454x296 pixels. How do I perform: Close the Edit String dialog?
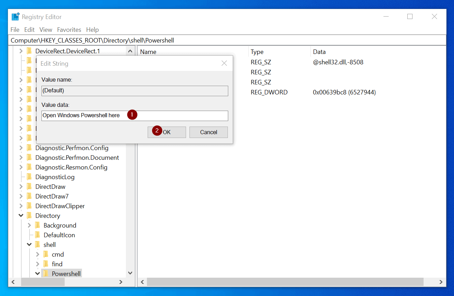coord(224,63)
